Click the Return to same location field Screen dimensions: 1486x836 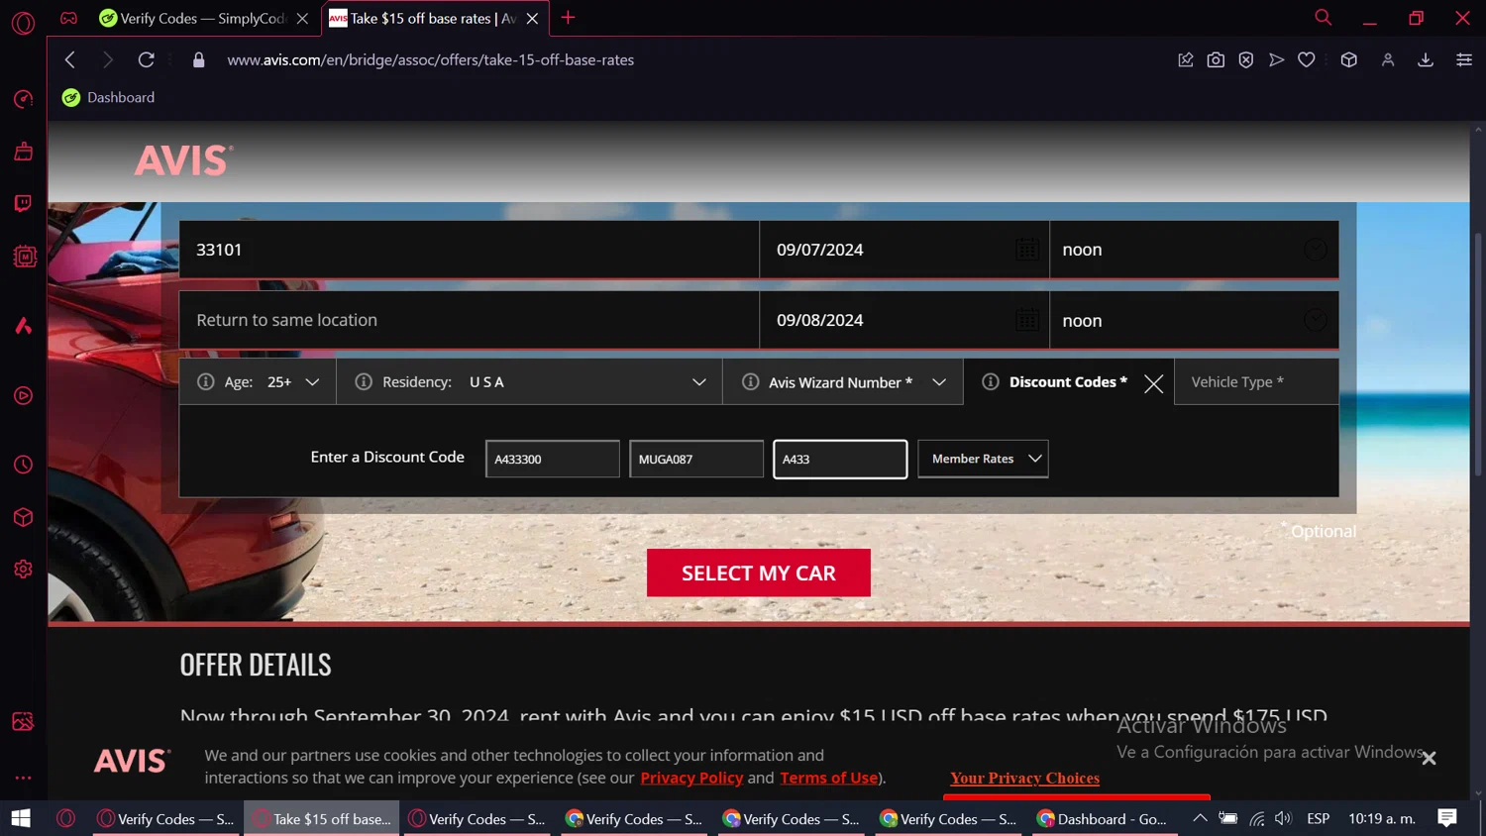(470, 320)
